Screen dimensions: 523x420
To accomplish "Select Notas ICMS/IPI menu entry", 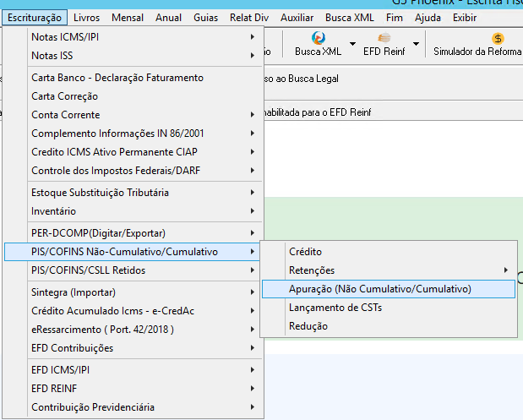I will point(133,37).
